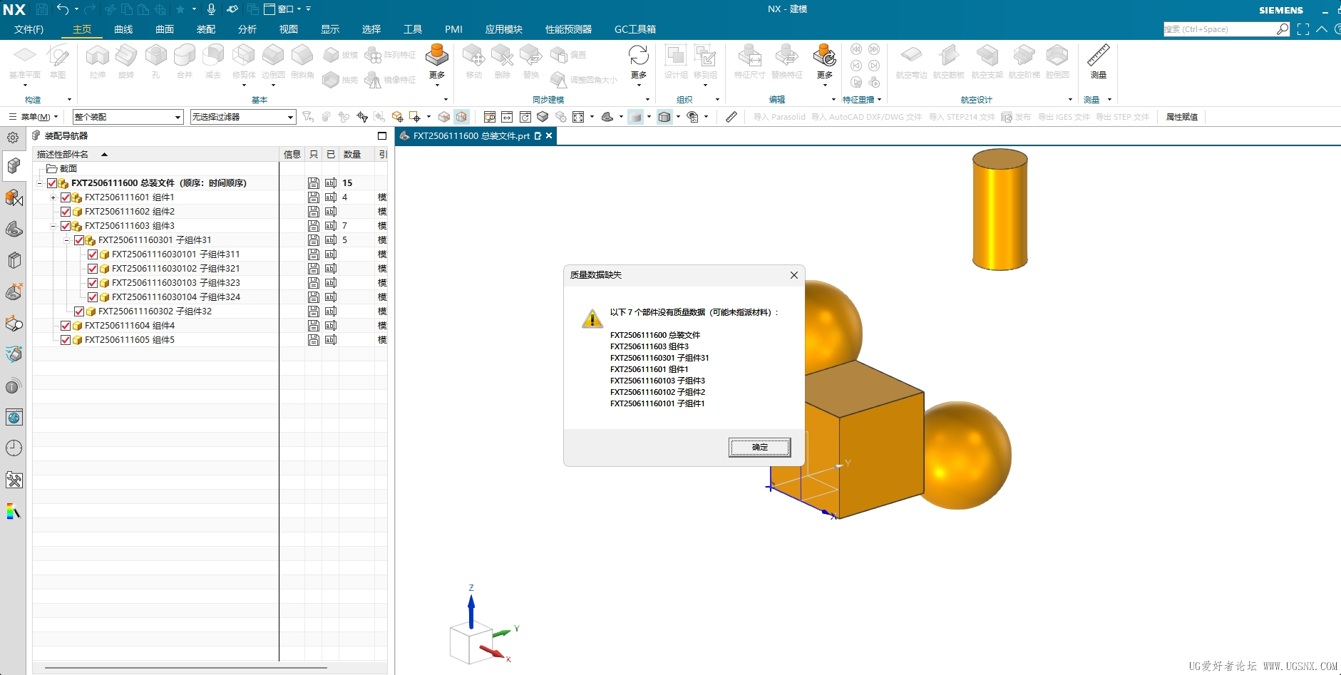This screenshot has width=1341, height=675.
Task: Click the microphone icon in title bar
Action: coord(211,9)
